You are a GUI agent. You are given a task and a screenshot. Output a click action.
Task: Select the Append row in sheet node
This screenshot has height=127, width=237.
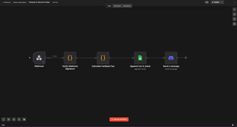140,58
